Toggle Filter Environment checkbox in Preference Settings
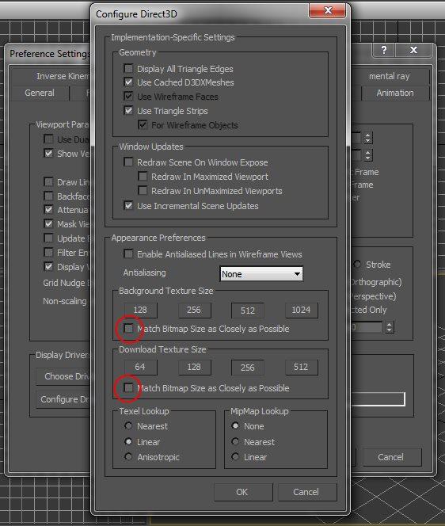The height and width of the screenshot is (526, 445). tap(48, 252)
